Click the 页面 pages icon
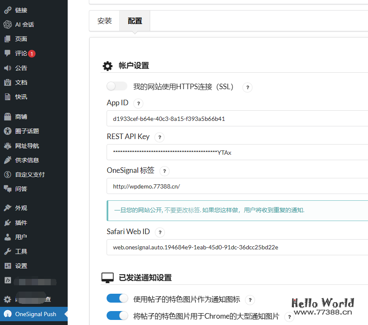 click(8, 39)
